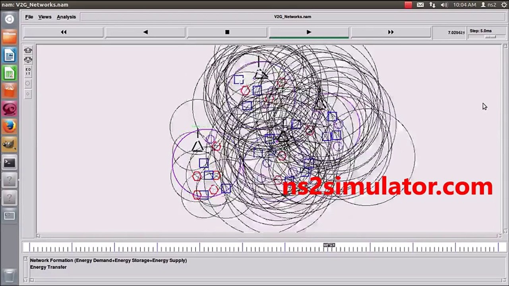Click the zoom out icon in NAM sidebar
The height and width of the screenshot is (286, 509).
pos(28,60)
